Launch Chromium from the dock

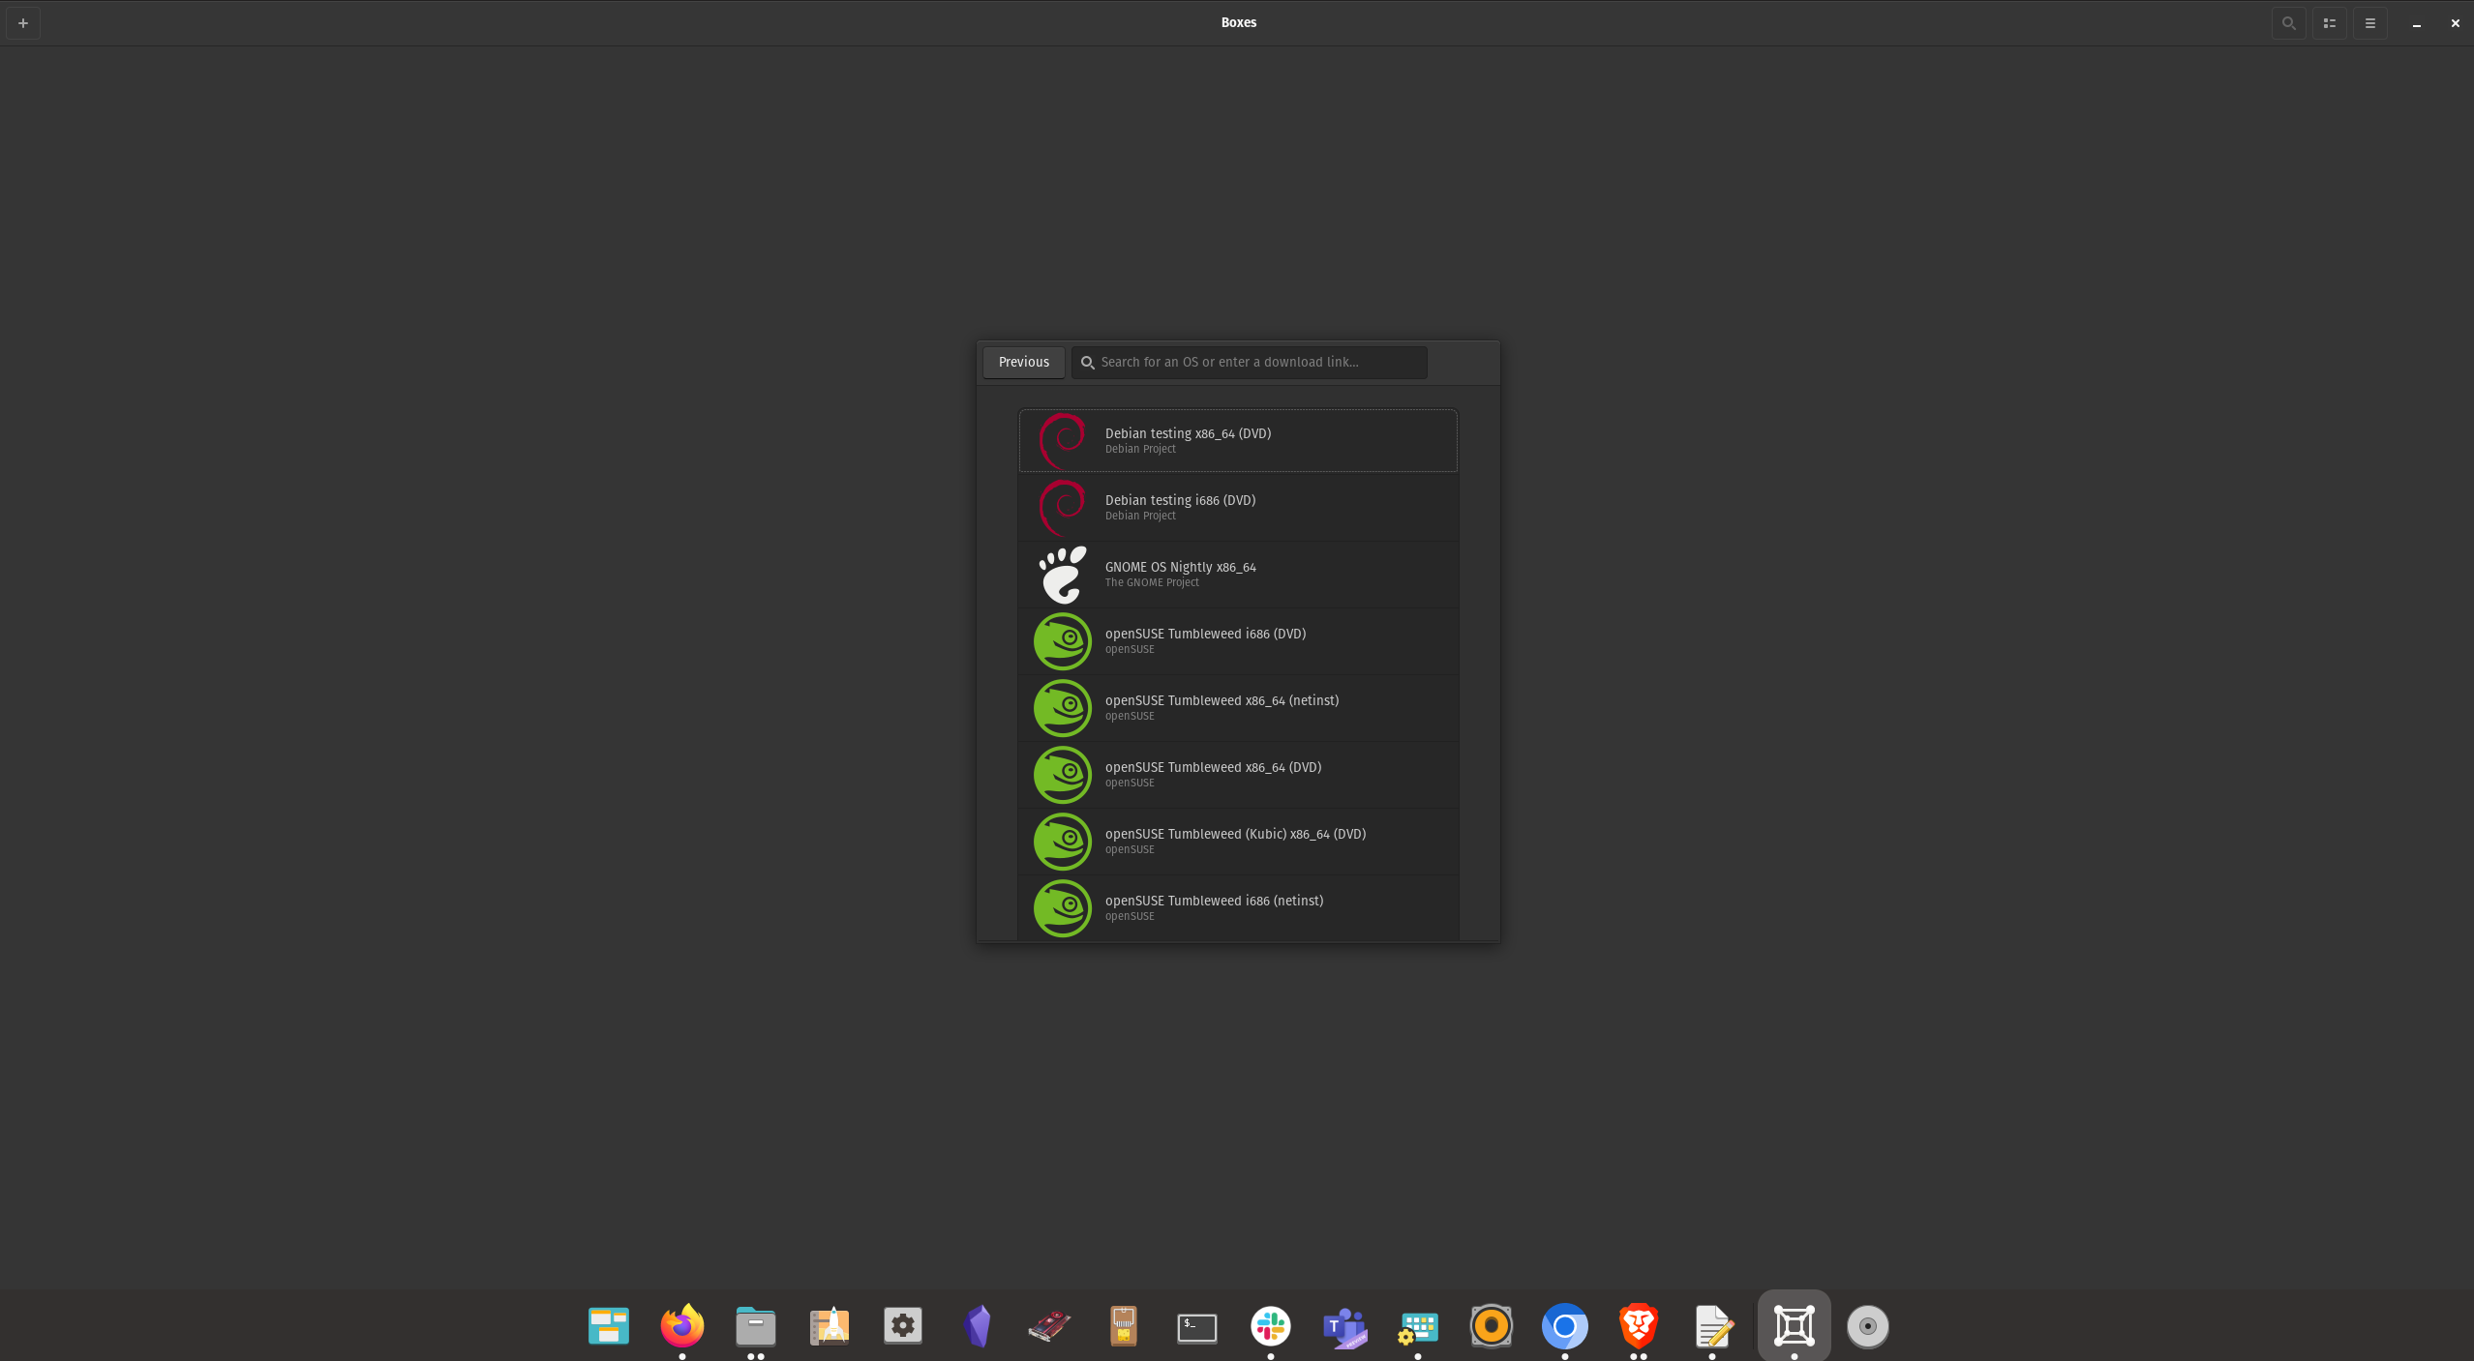[x=1564, y=1326]
